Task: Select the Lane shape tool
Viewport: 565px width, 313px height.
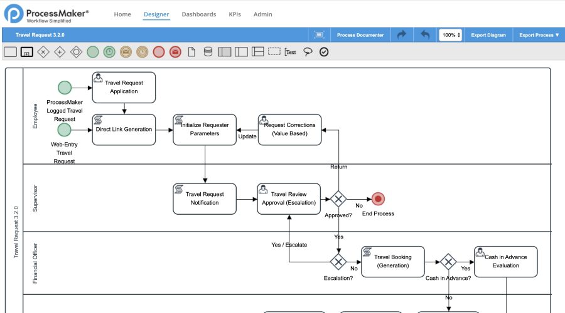Action: pyautogui.click(x=241, y=52)
